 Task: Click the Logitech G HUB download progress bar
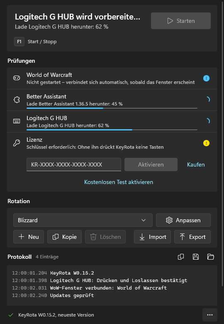click(x=112, y=130)
